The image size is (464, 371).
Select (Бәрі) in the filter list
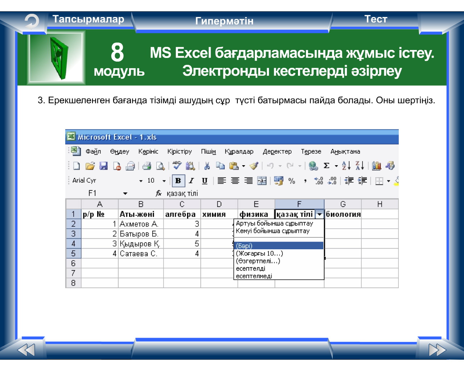[279, 246]
